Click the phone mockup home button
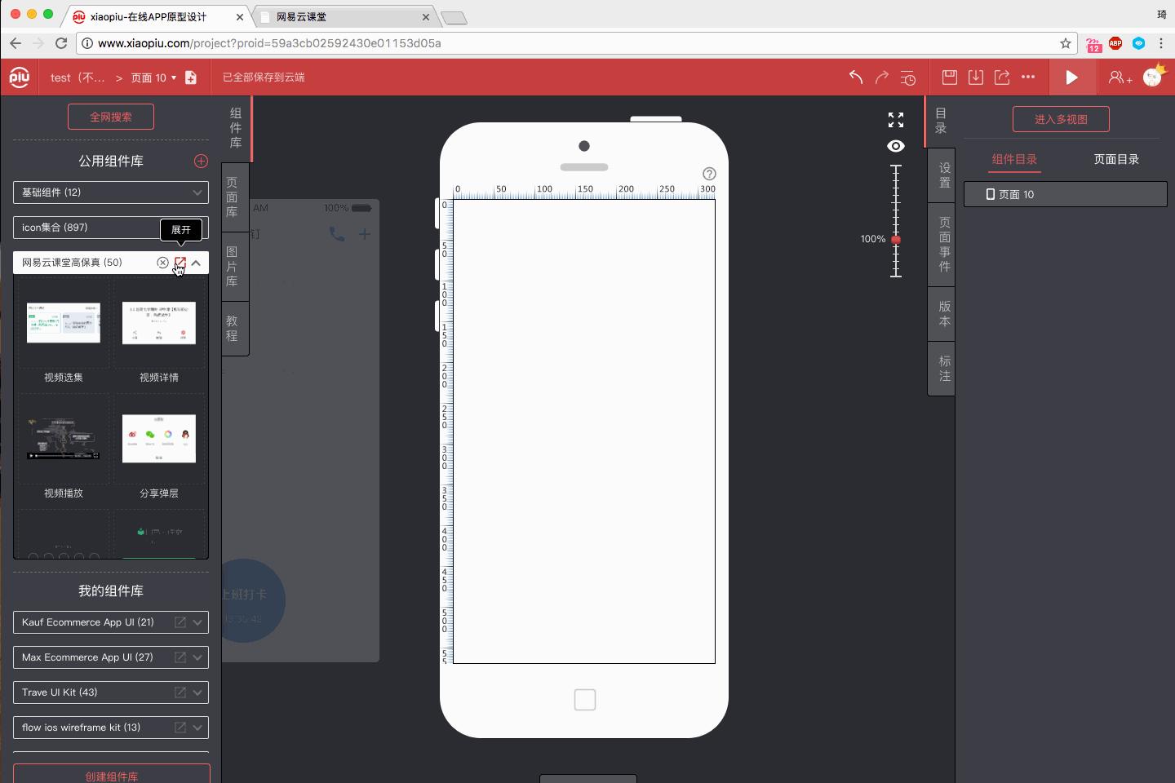The width and height of the screenshot is (1175, 783). (585, 700)
